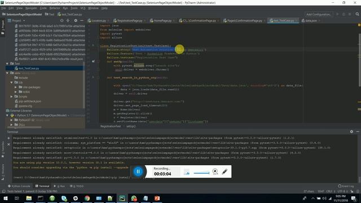Collapse the Python 3.7 interpreter node
Image resolution: width=361 pixels, height=203 pixels.
(7, 115)
